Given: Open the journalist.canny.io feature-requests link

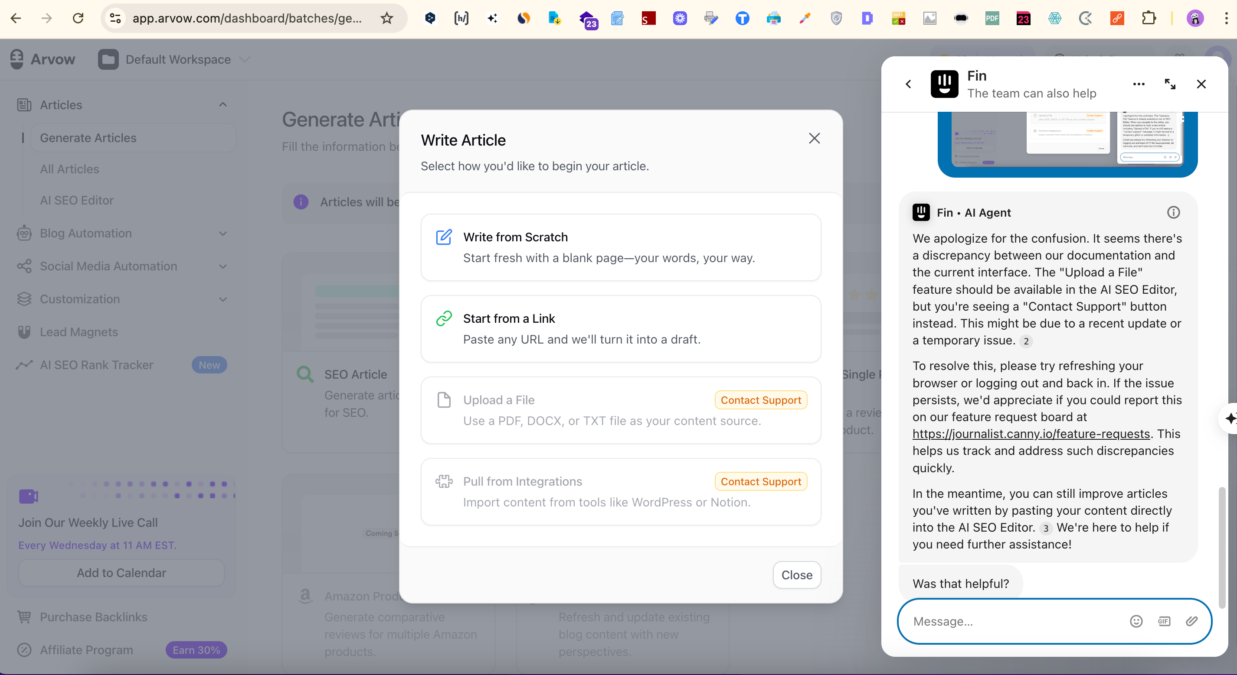Looking at the screenshot, I should (1031, 434).
